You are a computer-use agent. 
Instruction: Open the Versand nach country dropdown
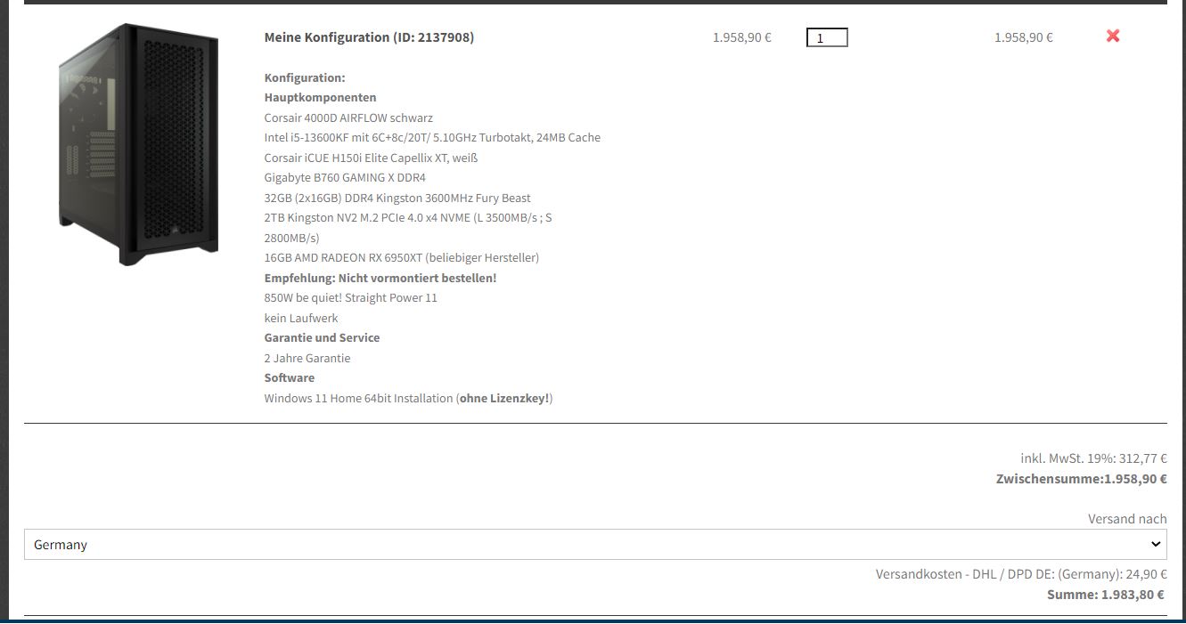595,544
